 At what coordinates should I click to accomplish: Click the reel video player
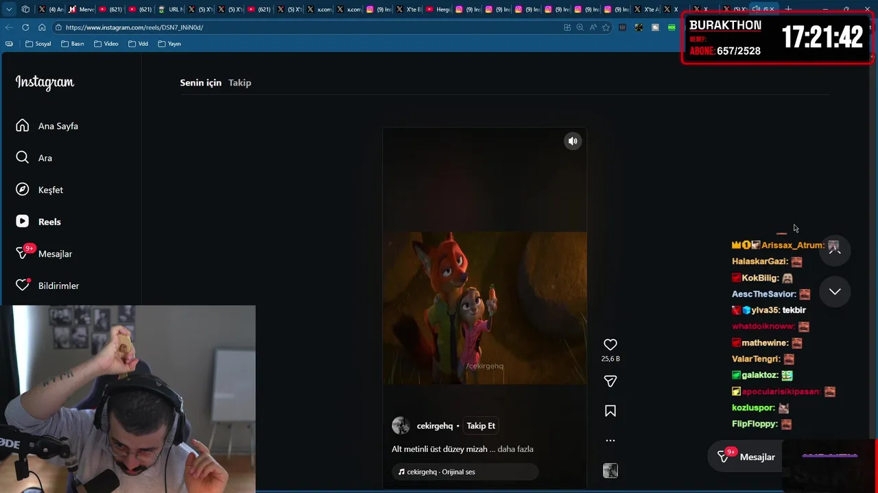click(484, 308)
